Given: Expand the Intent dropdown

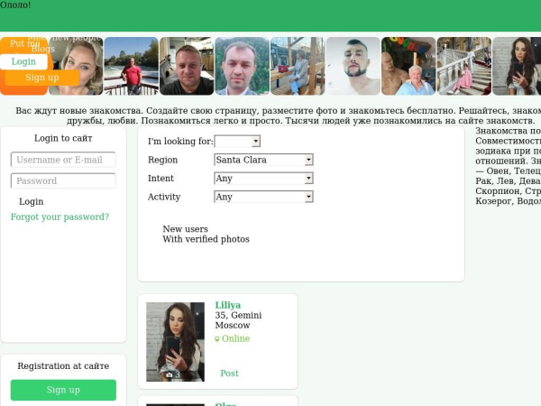Looking at the screenshot, I should tap(263, 179).
